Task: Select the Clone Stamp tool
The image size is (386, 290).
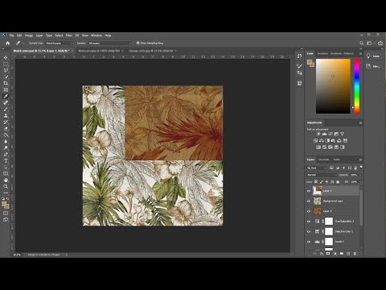Action: coord(6,115)
